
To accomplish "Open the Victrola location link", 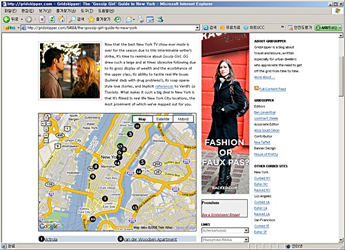I will 50,239.
